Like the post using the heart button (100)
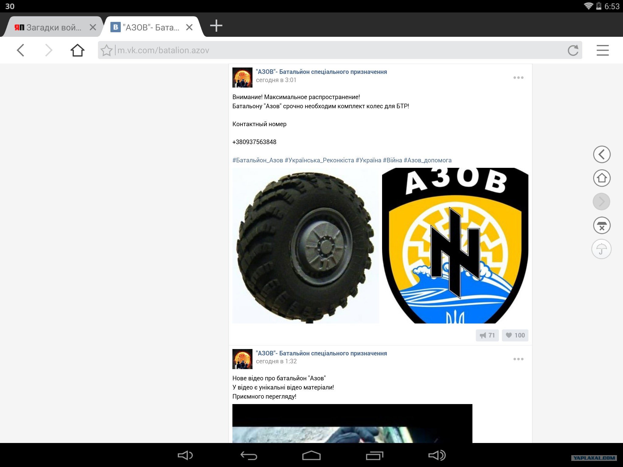The width and height of the screenshot is (623, 467). point(515,335)
